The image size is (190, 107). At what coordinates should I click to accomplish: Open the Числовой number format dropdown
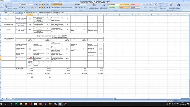click(87, 5)
